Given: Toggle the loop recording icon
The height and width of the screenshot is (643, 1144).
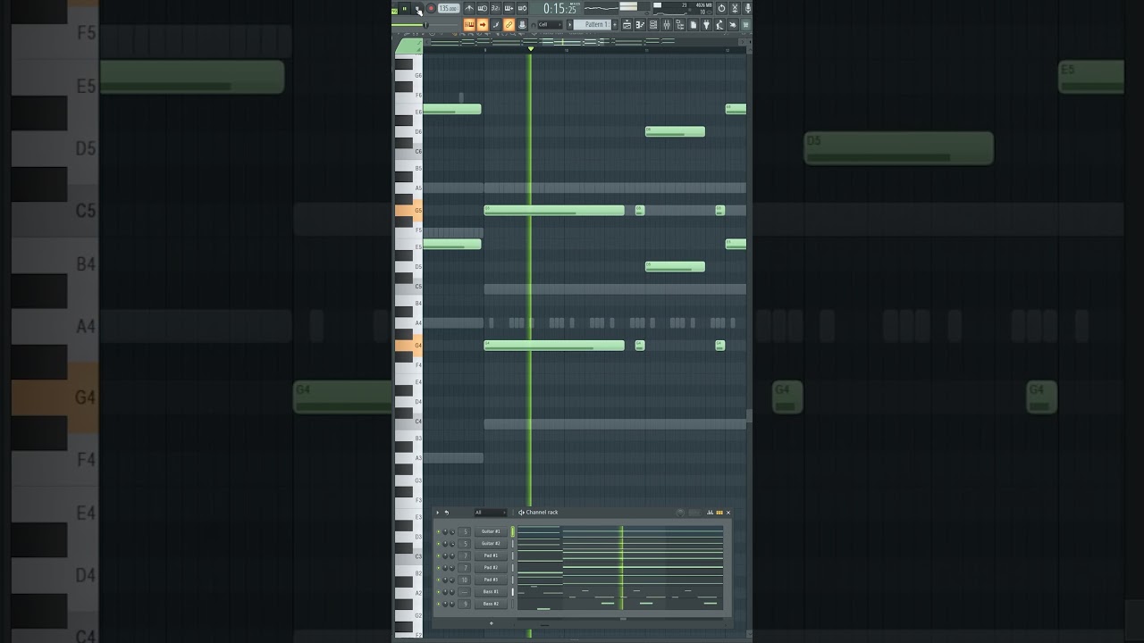Looking at the screenshot, I should 522,8.
